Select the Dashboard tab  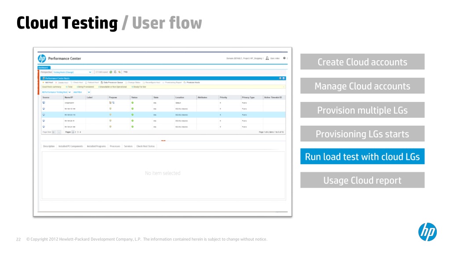point(44,68)
